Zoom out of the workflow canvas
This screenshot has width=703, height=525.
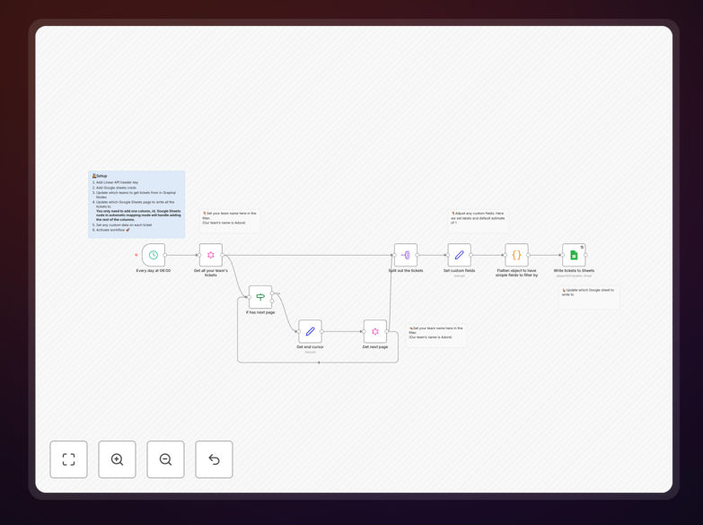tap(165, 459)
